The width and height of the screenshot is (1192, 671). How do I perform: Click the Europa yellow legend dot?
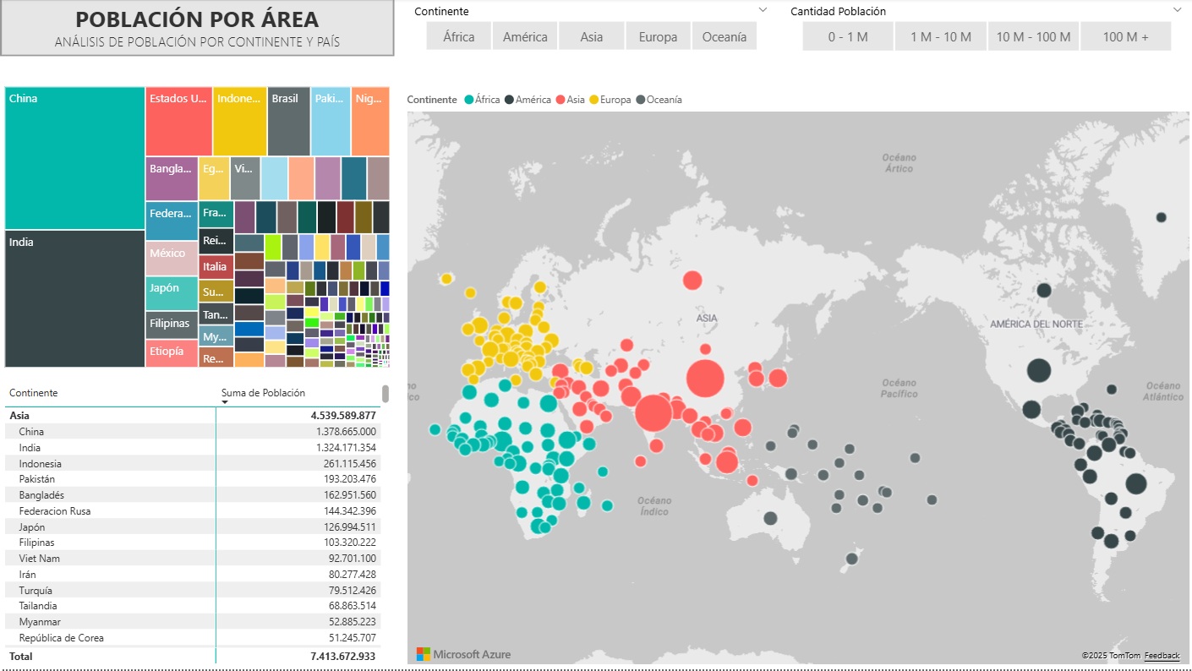click(x=593, y=100)
